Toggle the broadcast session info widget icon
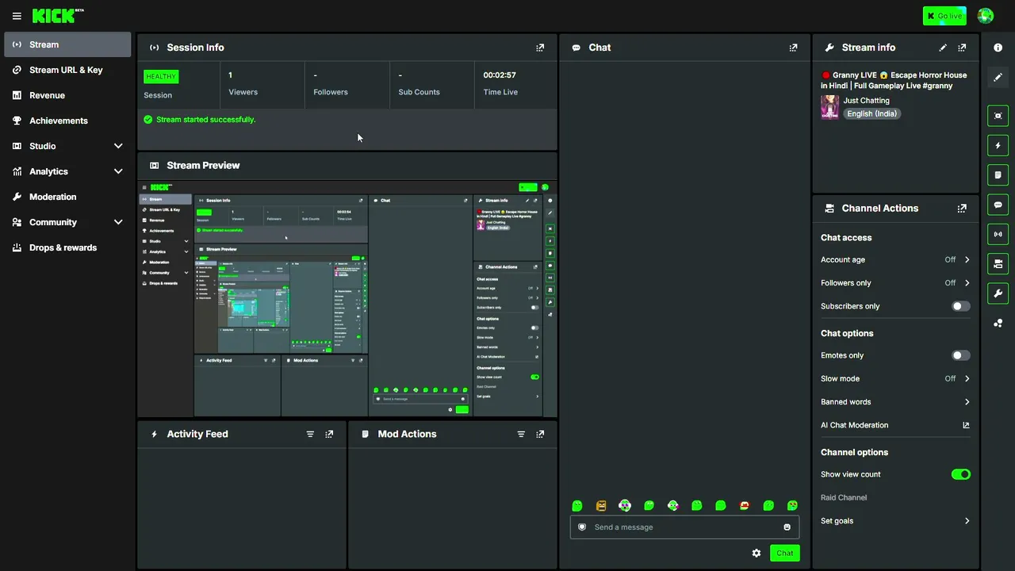The height and width of the screenshot is (571, 1015). [x=998, y=234]
